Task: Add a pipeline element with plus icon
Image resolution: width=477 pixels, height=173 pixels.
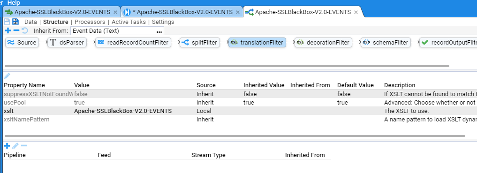Action: point(8,30)
